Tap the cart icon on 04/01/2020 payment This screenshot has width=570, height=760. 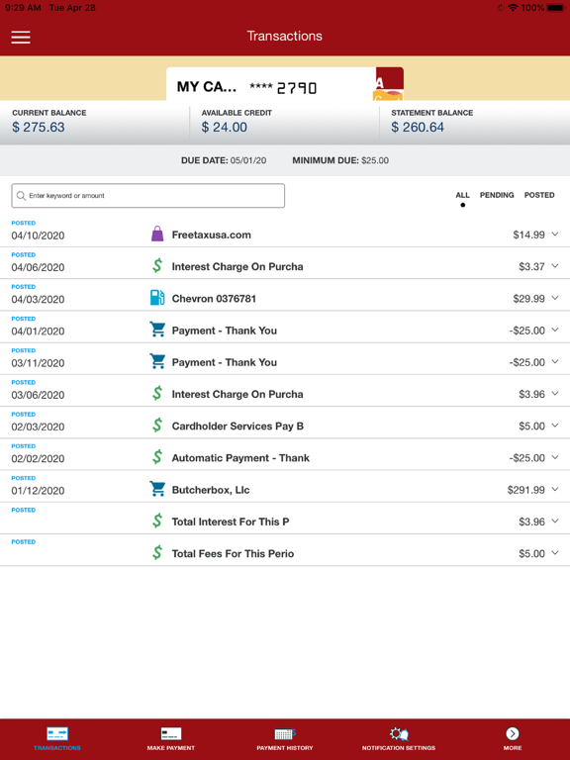coord(157,330)
